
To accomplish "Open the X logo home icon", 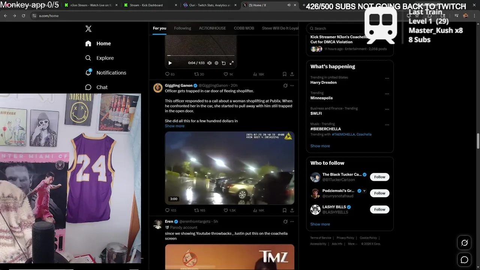I will [x=88, y=29].
